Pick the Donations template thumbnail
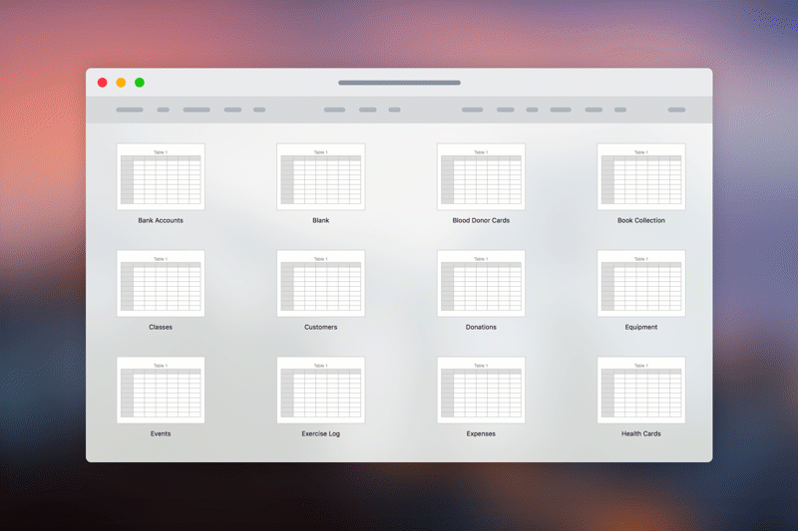The width and height of the screenshot is (798, 531). [x=481, y=283]
